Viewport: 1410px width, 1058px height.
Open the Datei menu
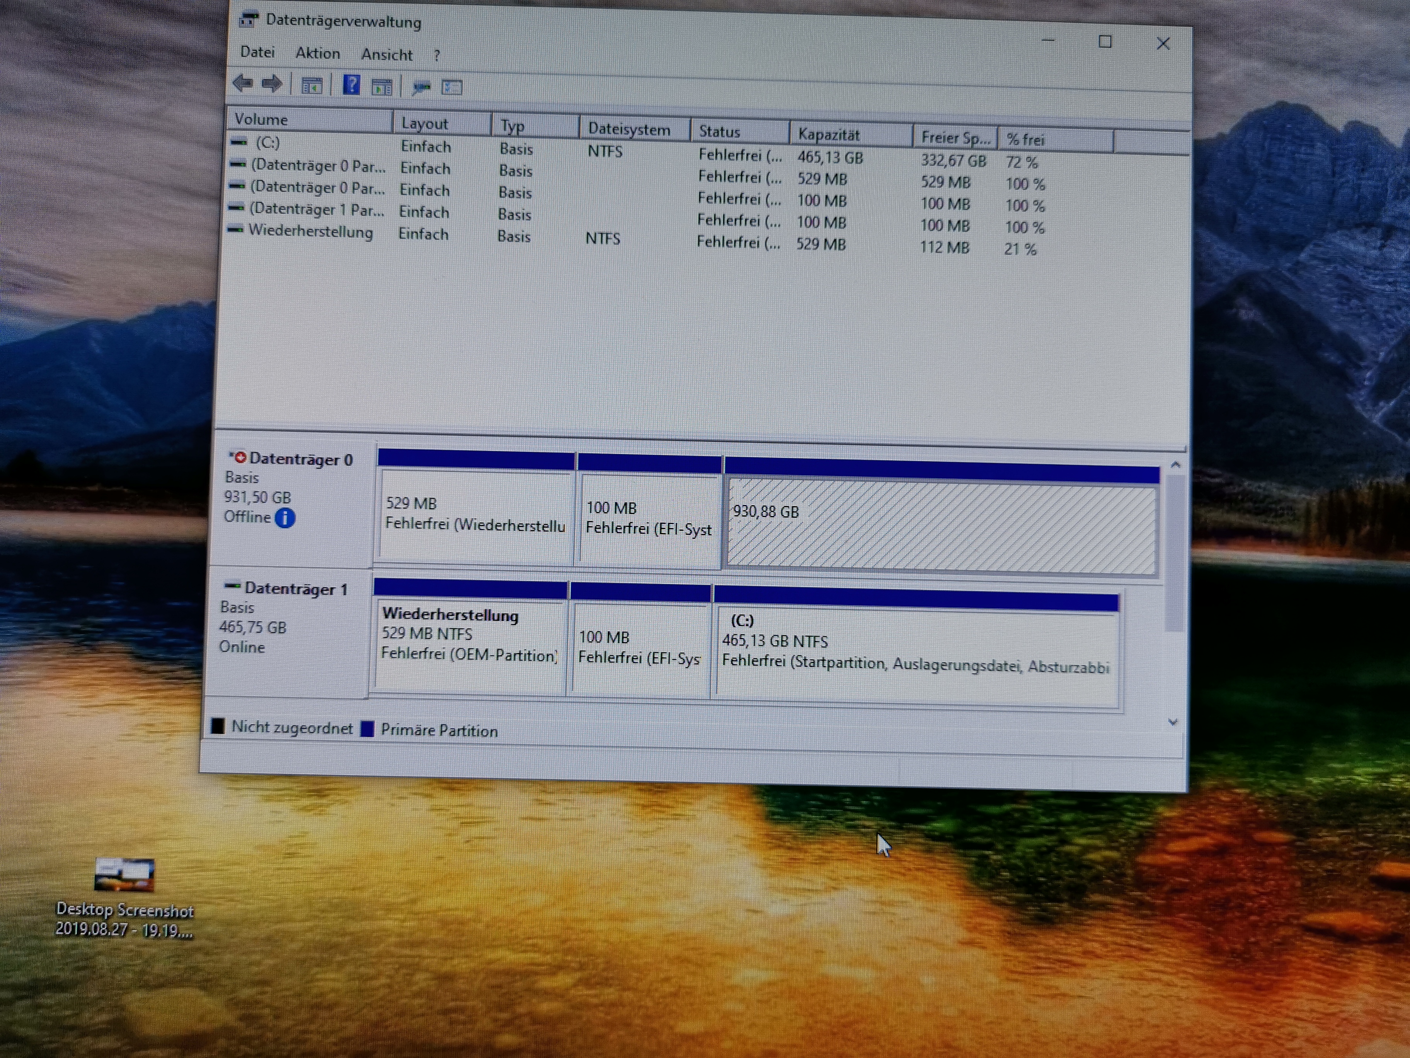(257, 52)
